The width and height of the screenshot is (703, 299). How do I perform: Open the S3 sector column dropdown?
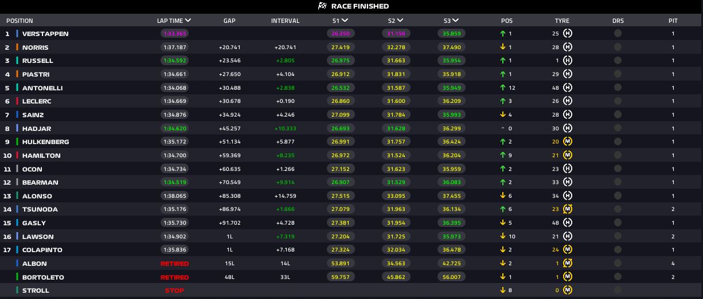click(456, 21)
